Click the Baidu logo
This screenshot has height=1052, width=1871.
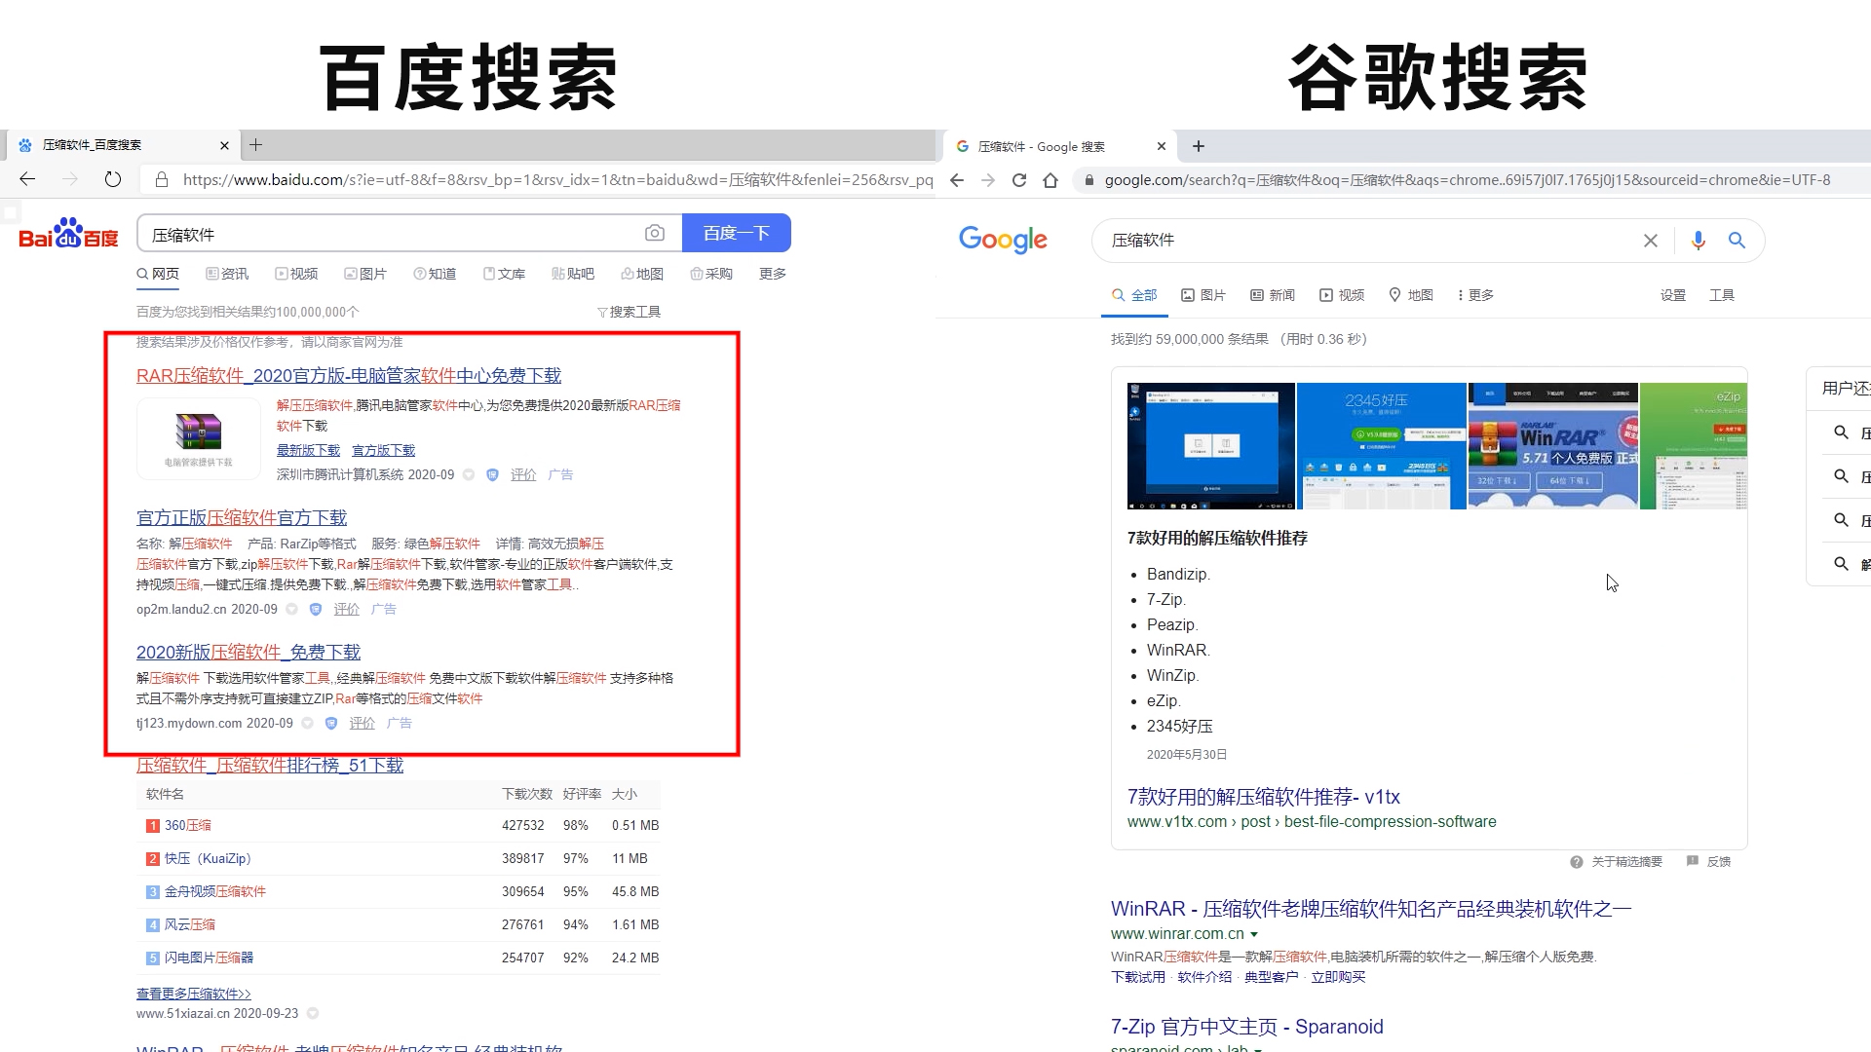pyautogui.click(x=68, y=234)
